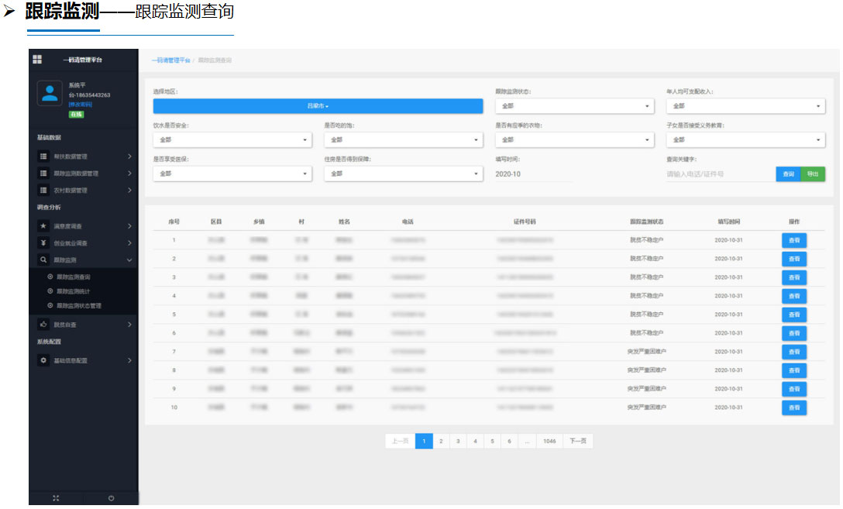Click 查看 button in row 2

point(794,259)
